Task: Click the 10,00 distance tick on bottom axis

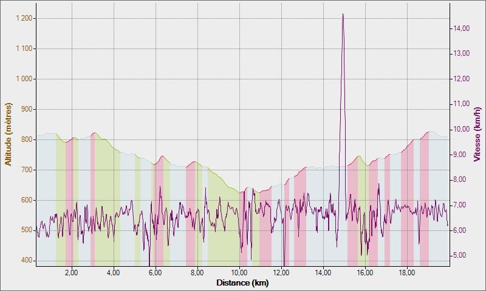Action: click(x=239, y=273)
